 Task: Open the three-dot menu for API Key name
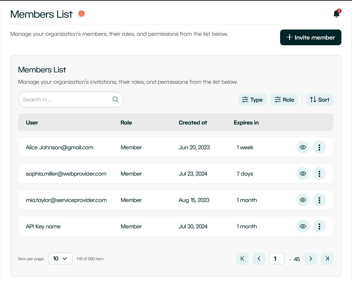(x=319, y=227)
